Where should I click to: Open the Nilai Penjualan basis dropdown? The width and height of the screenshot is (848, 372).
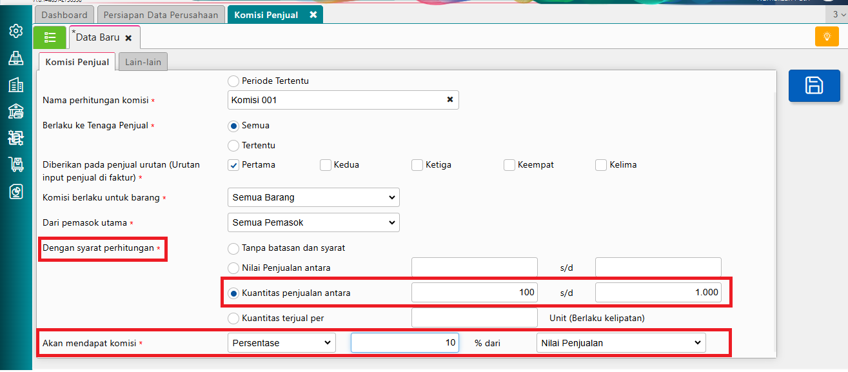(x=621, y=343)
